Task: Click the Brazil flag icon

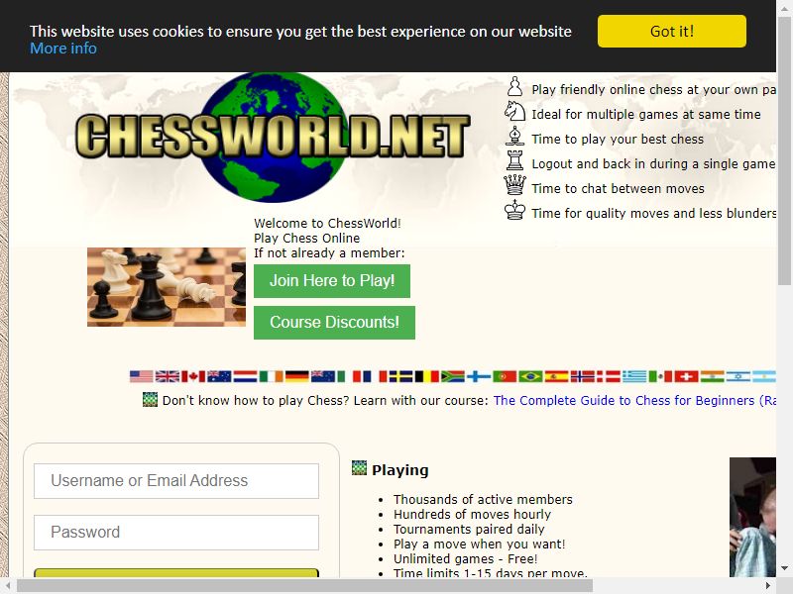Action: pos(530,376)
